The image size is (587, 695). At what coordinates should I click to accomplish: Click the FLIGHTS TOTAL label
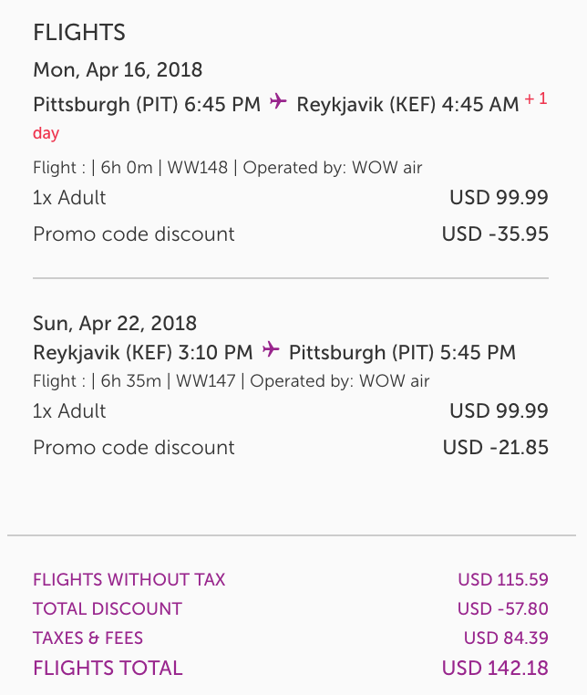click(x=108, y=669)
